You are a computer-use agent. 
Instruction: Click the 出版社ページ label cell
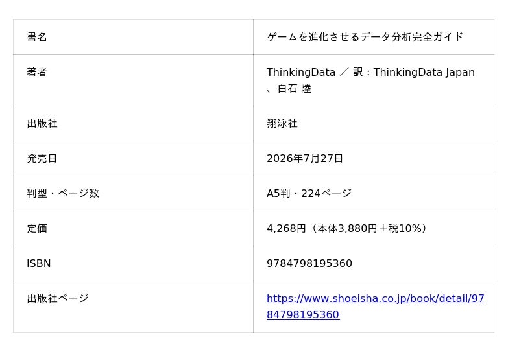tap(133, 307)
